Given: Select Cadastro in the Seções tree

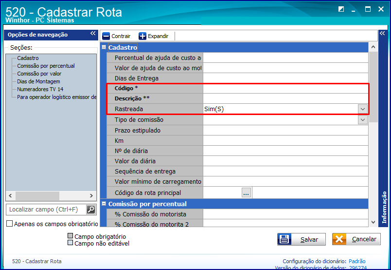Looking at the screenshot, I should coord(28,58).
